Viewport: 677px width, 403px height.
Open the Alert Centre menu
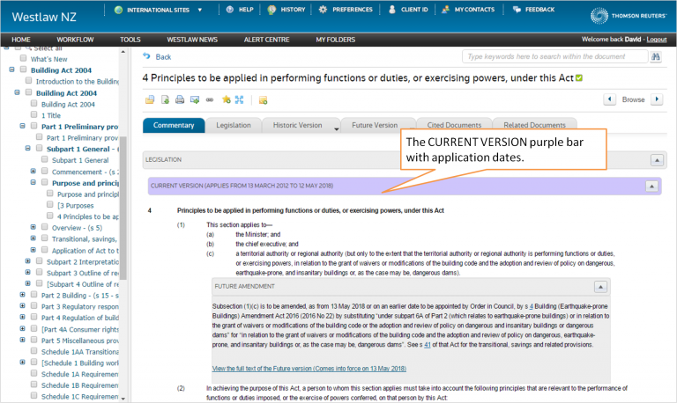[266, 40]
